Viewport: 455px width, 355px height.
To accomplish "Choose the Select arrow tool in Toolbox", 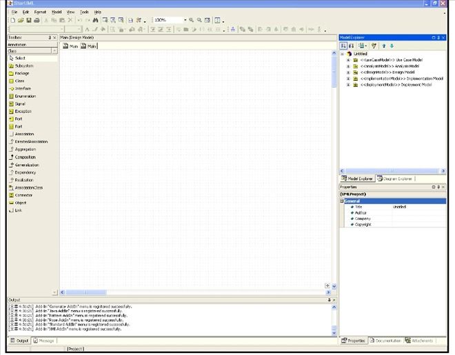I will 32,59.
